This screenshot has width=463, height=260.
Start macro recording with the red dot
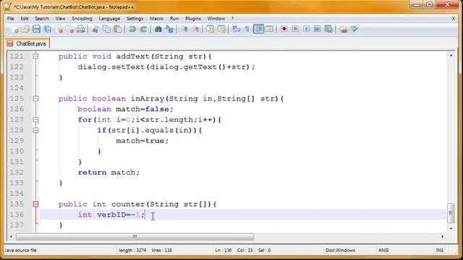click(284, 29)
